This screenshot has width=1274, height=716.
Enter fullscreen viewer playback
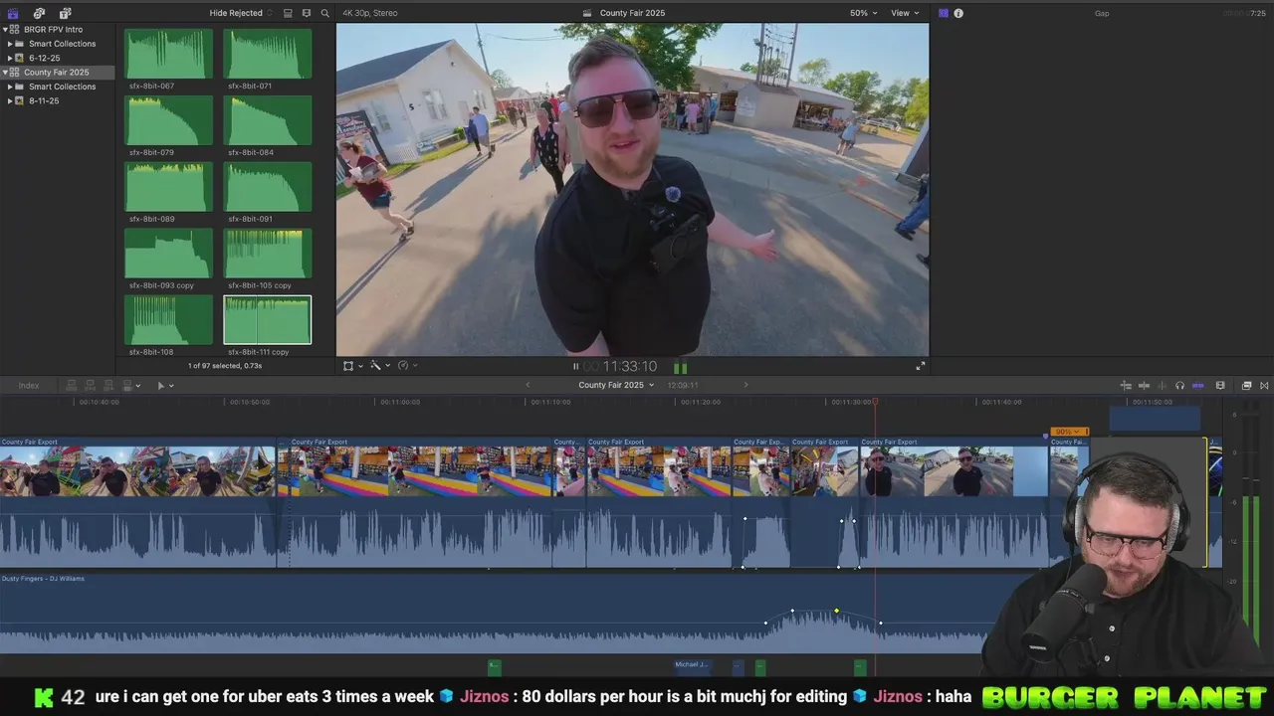point(921,366)
